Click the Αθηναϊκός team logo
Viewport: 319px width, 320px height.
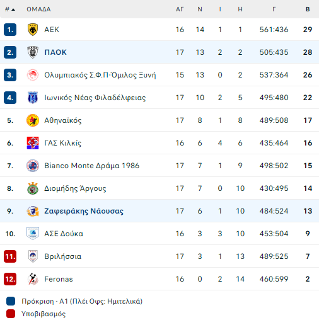click(33, 120)
